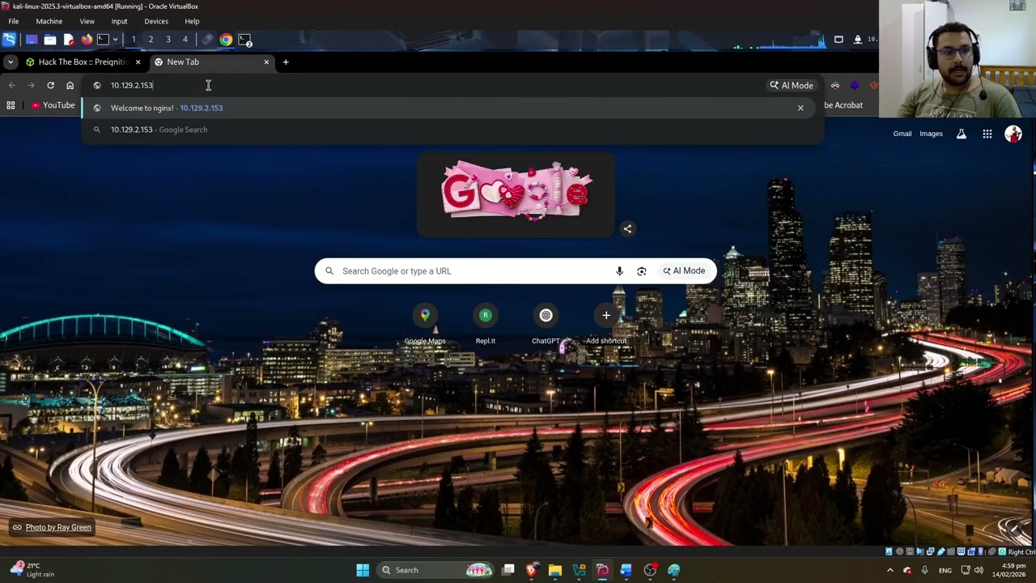Open the text editor in Kali panel
1036x583 pixels.
(x=69, y=39)
